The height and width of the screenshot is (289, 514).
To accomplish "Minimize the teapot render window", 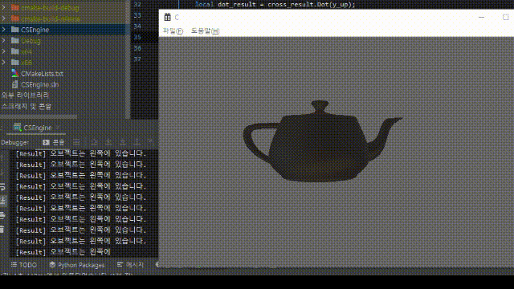I will [481, 17].
